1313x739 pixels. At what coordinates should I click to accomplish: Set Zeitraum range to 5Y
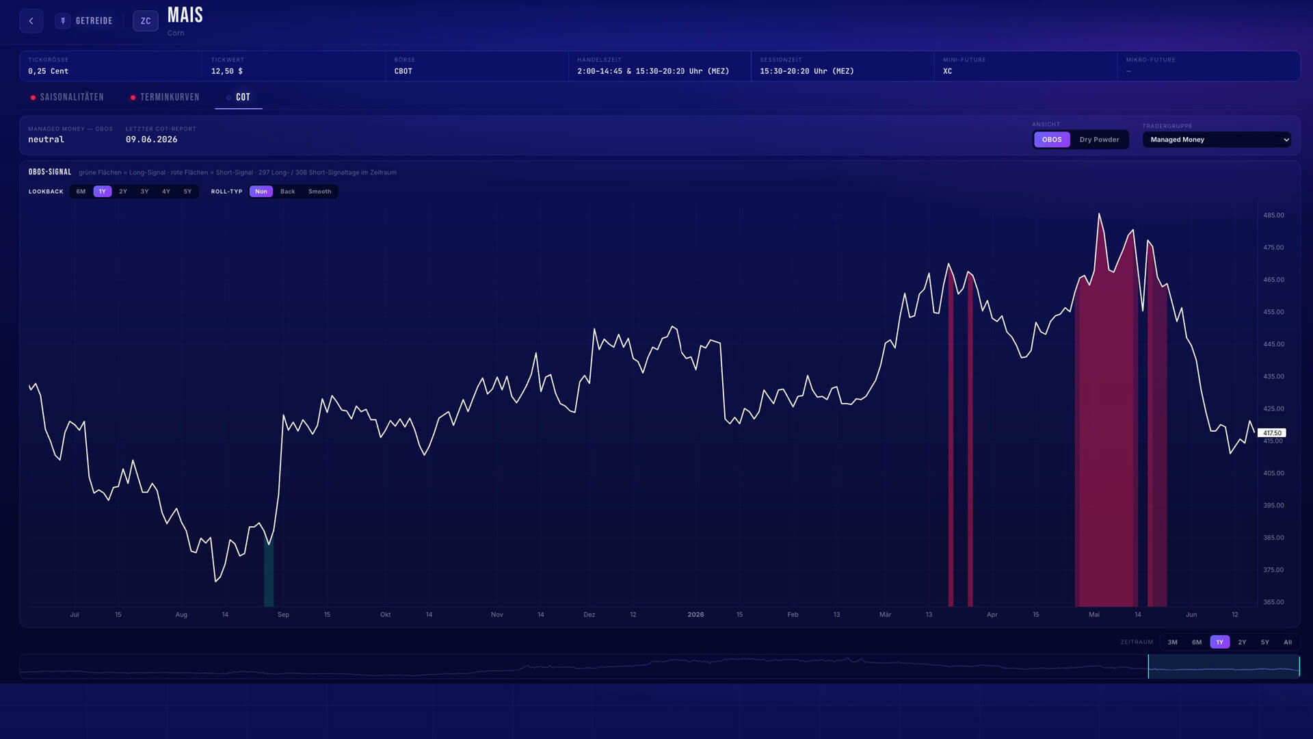(1265, 642)
